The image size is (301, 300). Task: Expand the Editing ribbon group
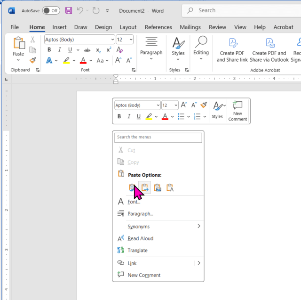click(x=201, y=48)
